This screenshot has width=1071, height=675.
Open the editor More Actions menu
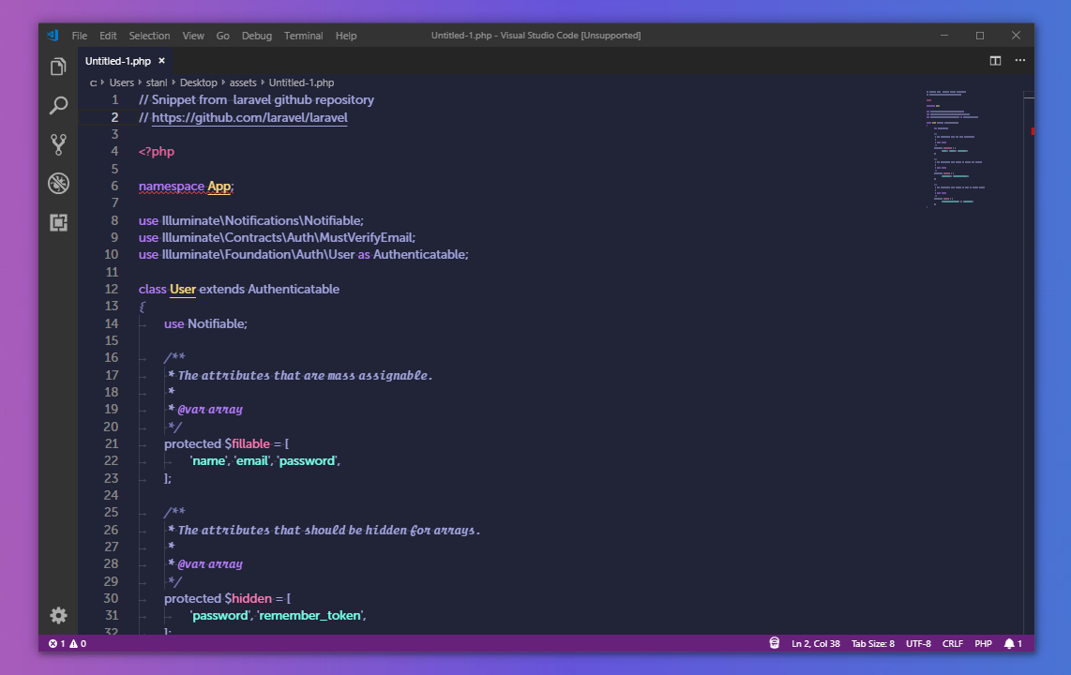tap(1019, 61)
